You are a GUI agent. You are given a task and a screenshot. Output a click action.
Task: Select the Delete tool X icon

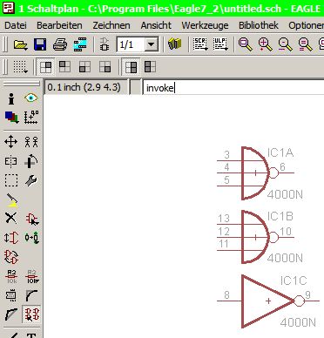click(11, 218)
